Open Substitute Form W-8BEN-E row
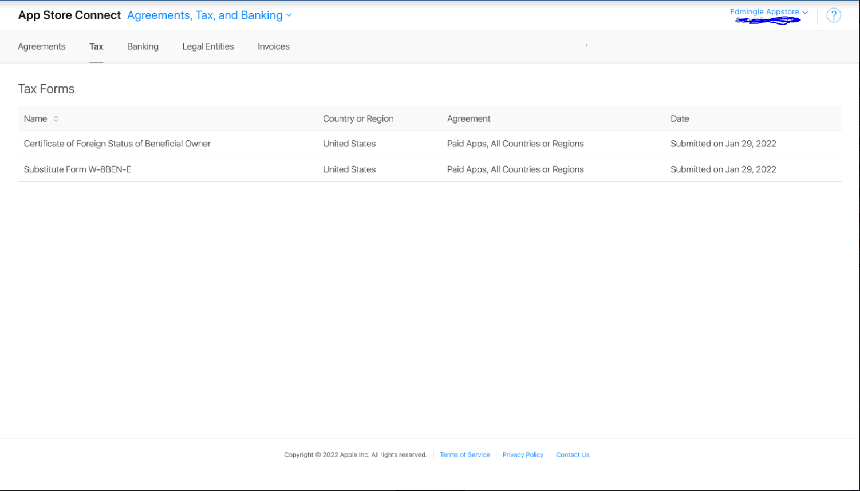This screenshot has height=491, width=860. coord(77,169)
